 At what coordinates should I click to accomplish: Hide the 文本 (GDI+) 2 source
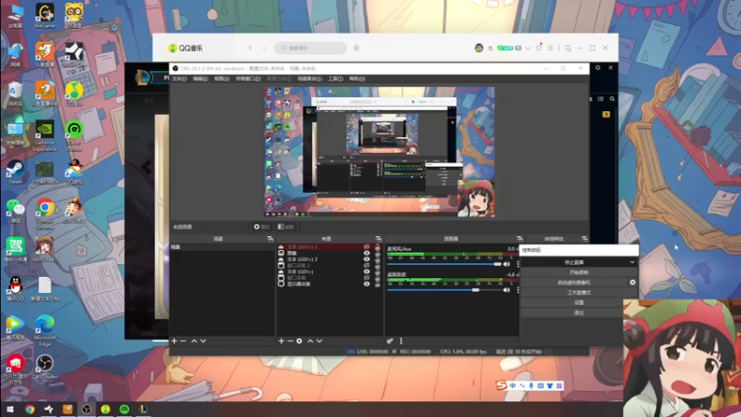pos(366,259)
